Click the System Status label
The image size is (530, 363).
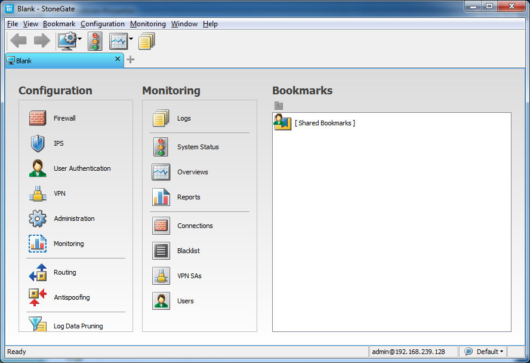tap(198, 147)
